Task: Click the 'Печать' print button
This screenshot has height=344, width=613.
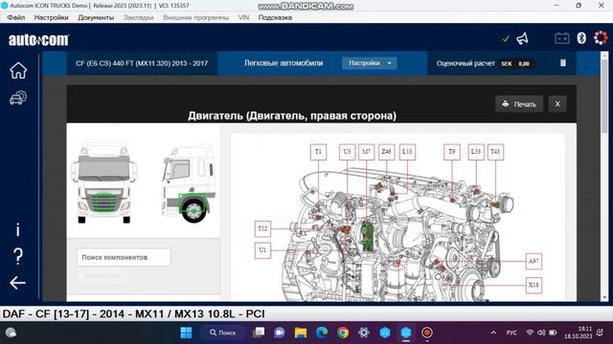Action: pos(519,104)
